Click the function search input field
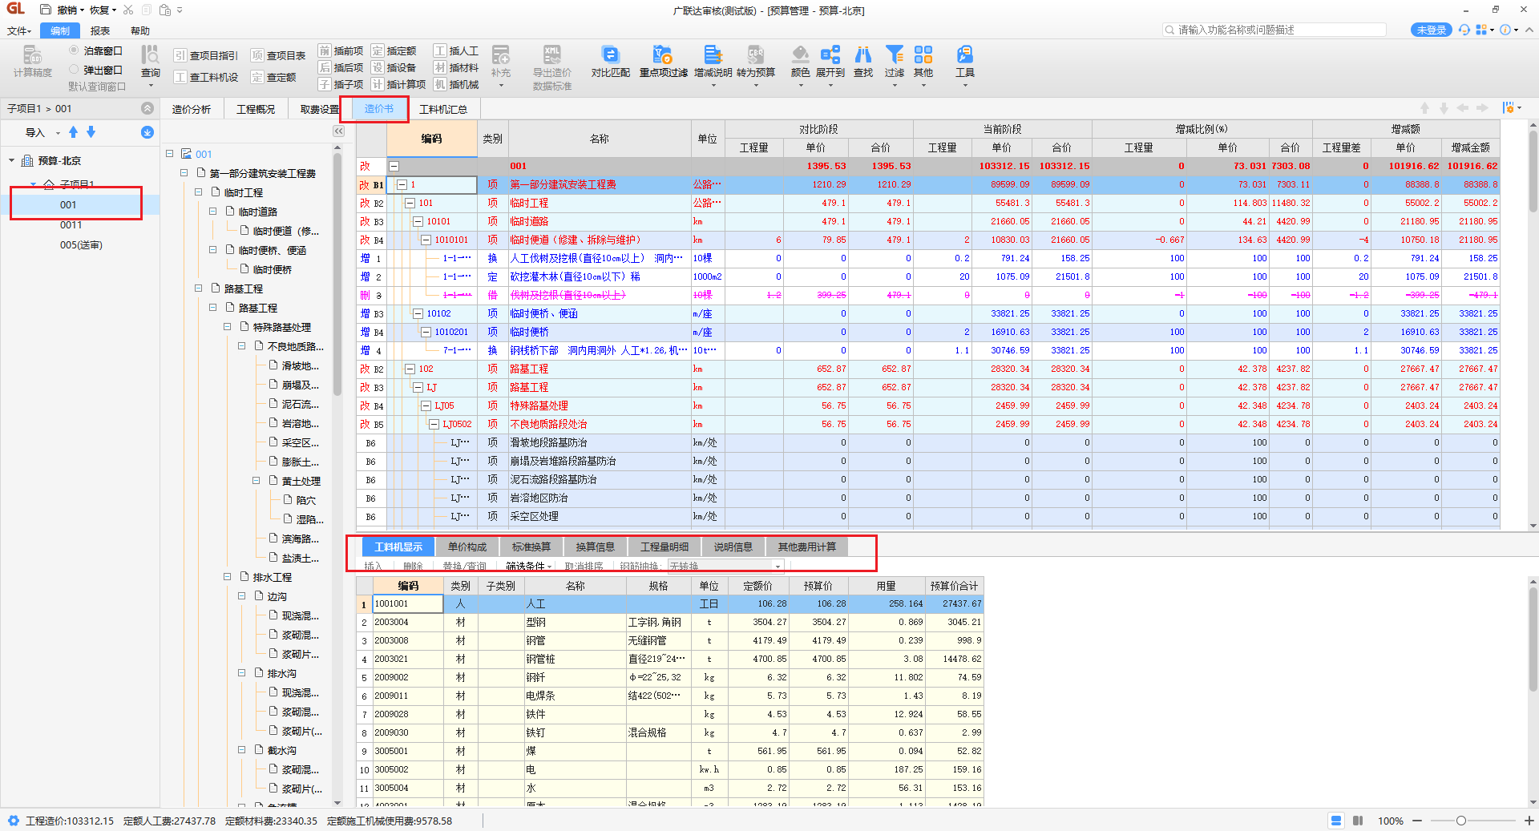This screenshot has width=1539, height=831. click(1274, 30)
